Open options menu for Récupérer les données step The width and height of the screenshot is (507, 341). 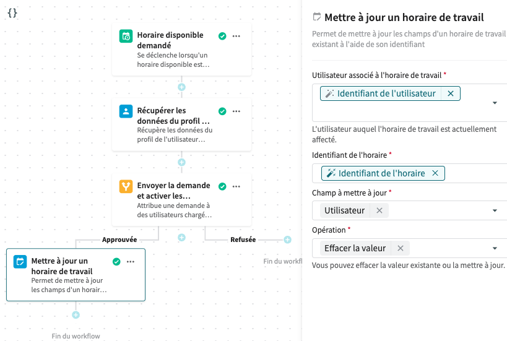(236, 111)
